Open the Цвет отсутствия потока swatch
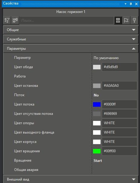Image resolution: width=140 pixels, height=183 pixels. [97, 114]
